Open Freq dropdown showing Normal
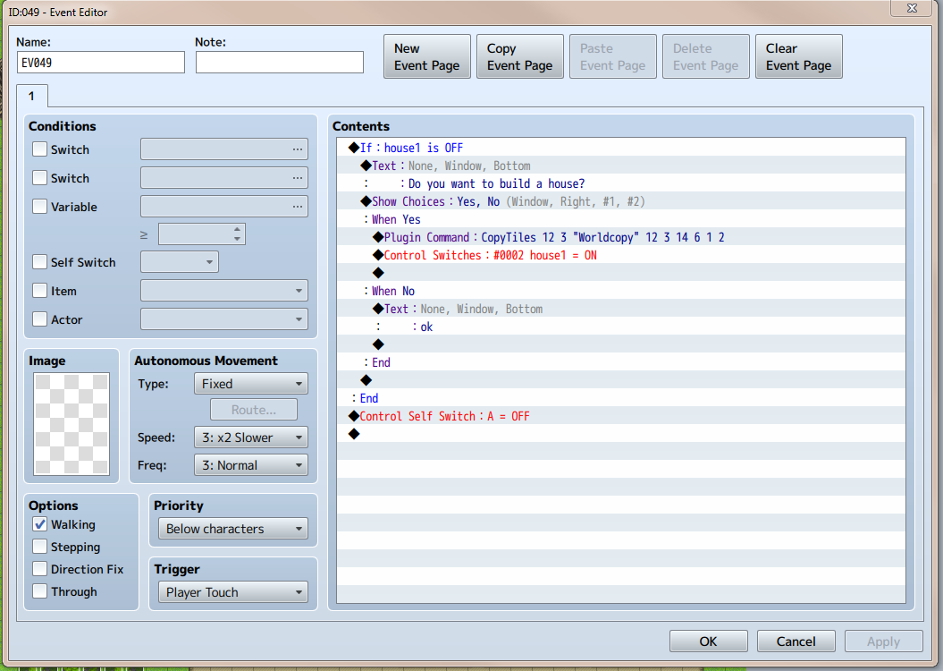The image size is (943, 671). click(x=251, y=465)
